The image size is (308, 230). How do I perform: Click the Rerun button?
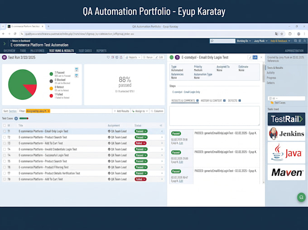point(148,57)
